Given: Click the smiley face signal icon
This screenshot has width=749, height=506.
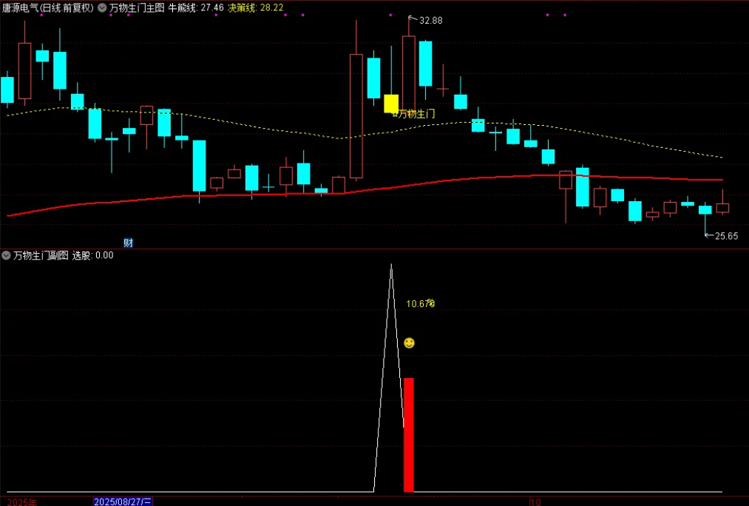Looking at the screenshot, I should [409, 343].
